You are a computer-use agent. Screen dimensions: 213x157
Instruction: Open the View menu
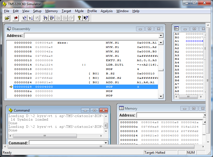[26, 11]
